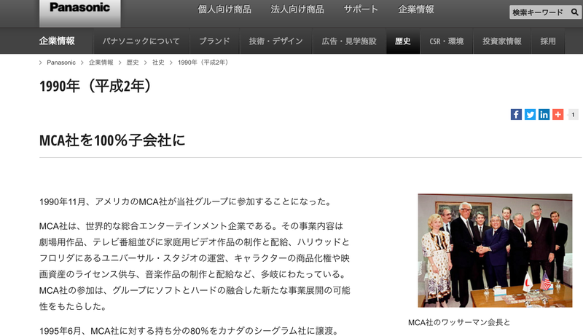The height and width of the screenshot is (336, 583).
Task: Click the share count badge
Action: (574, 115)
